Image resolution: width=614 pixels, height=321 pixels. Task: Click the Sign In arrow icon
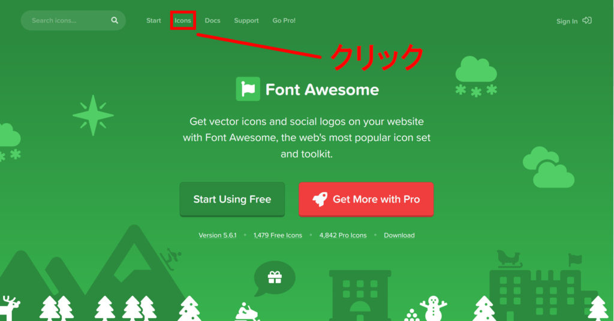point(587,20)
